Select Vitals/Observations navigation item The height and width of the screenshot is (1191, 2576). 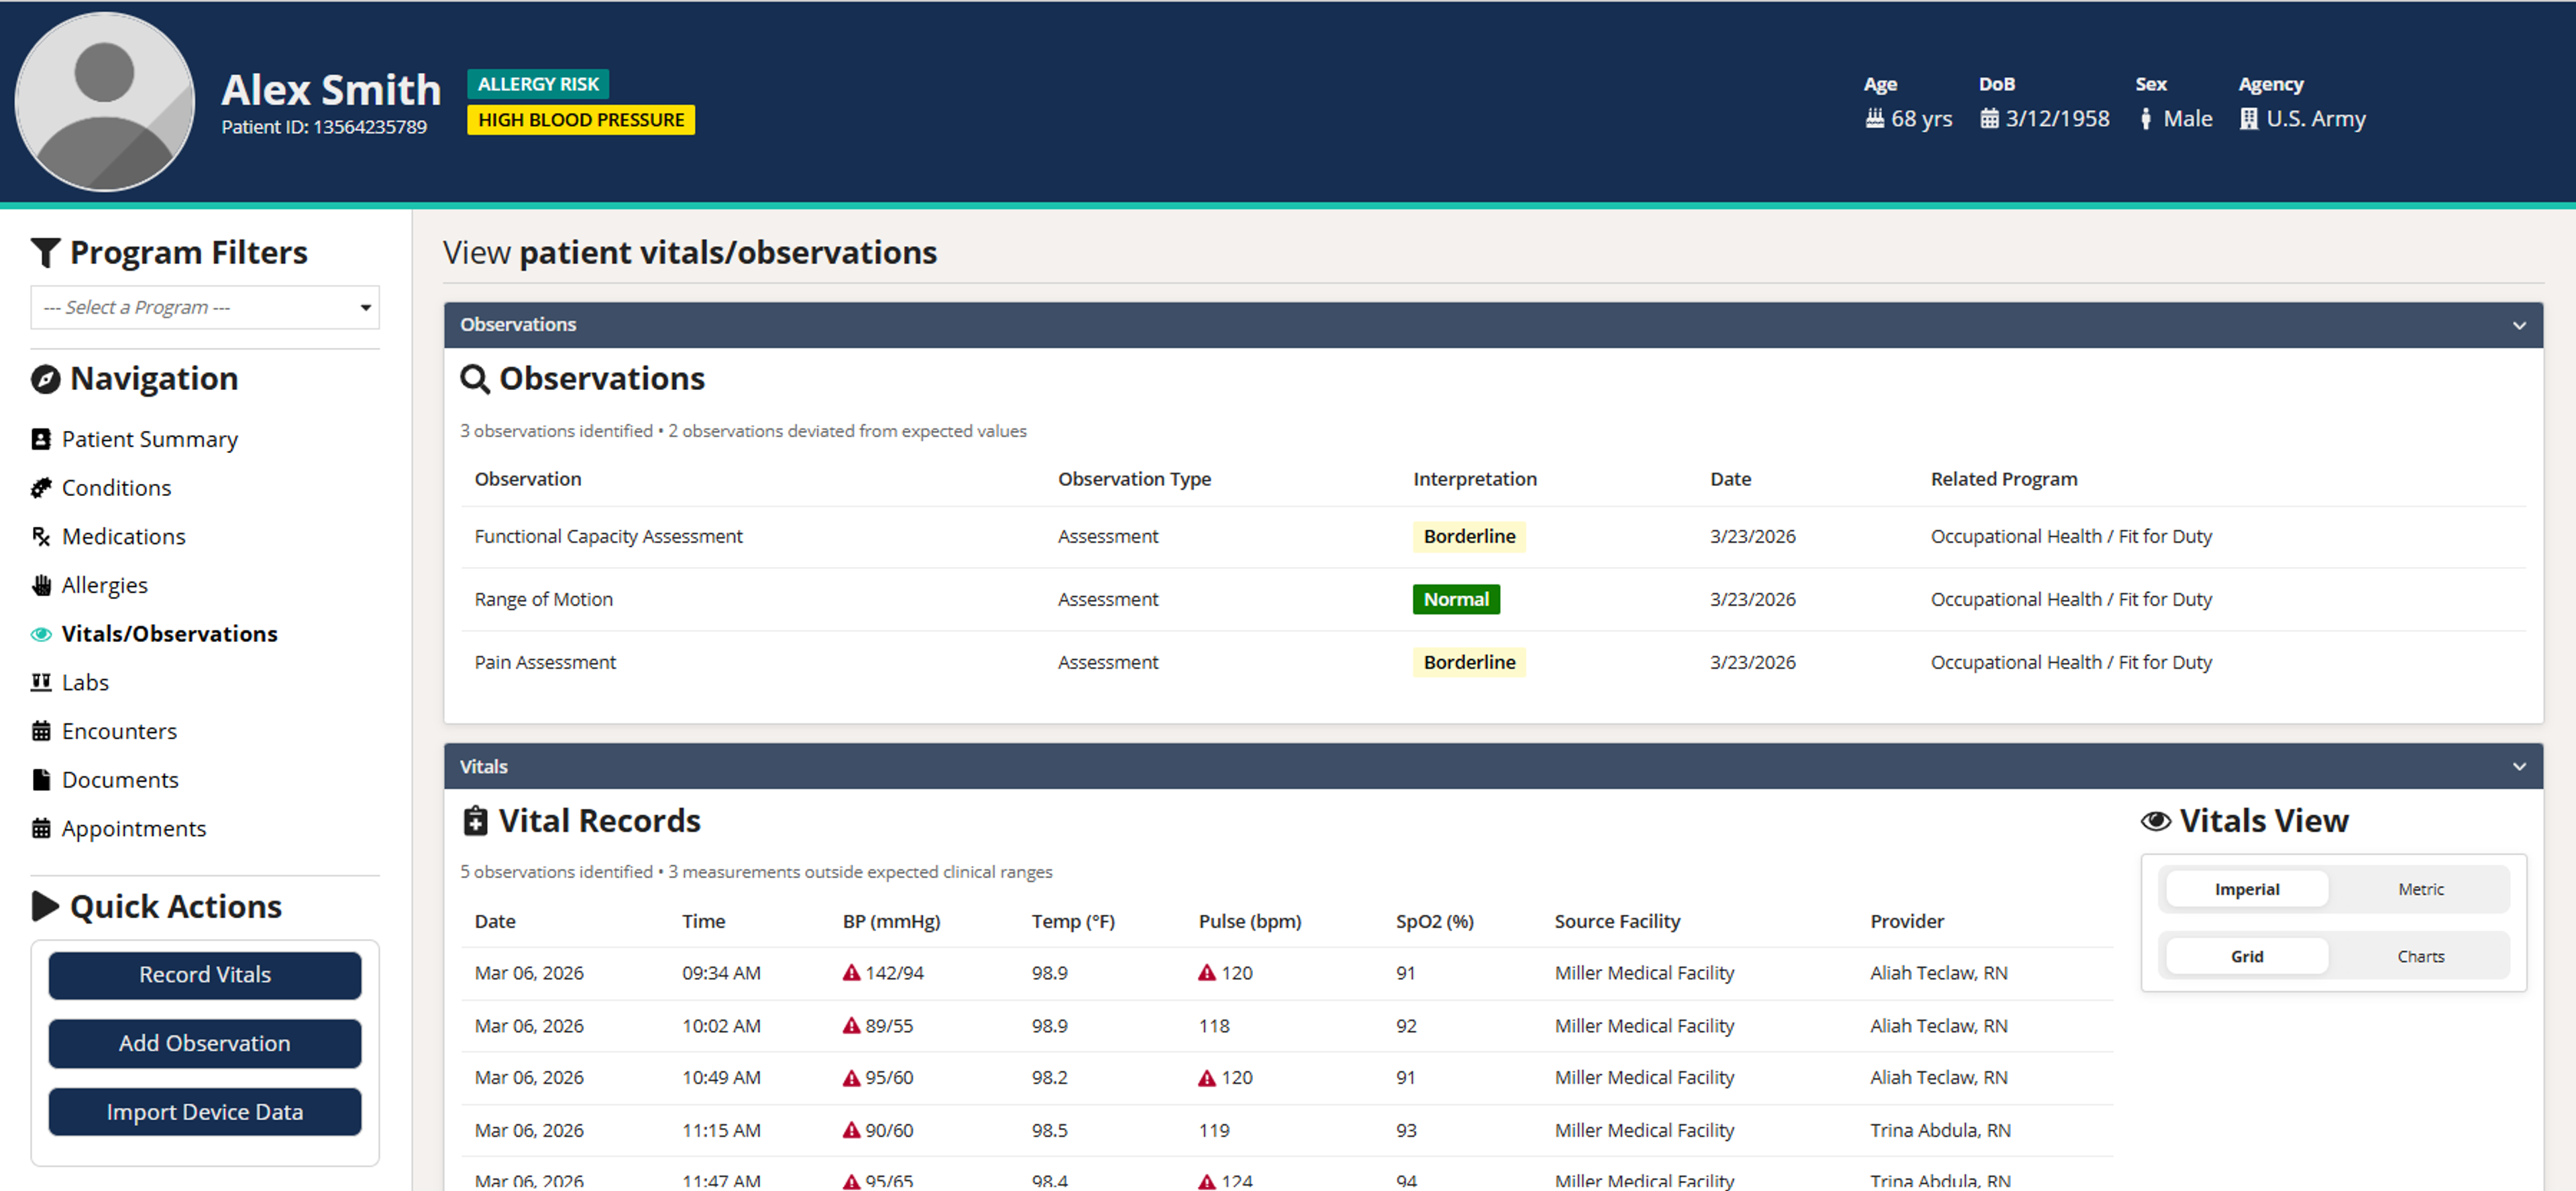tap(170, 635)
